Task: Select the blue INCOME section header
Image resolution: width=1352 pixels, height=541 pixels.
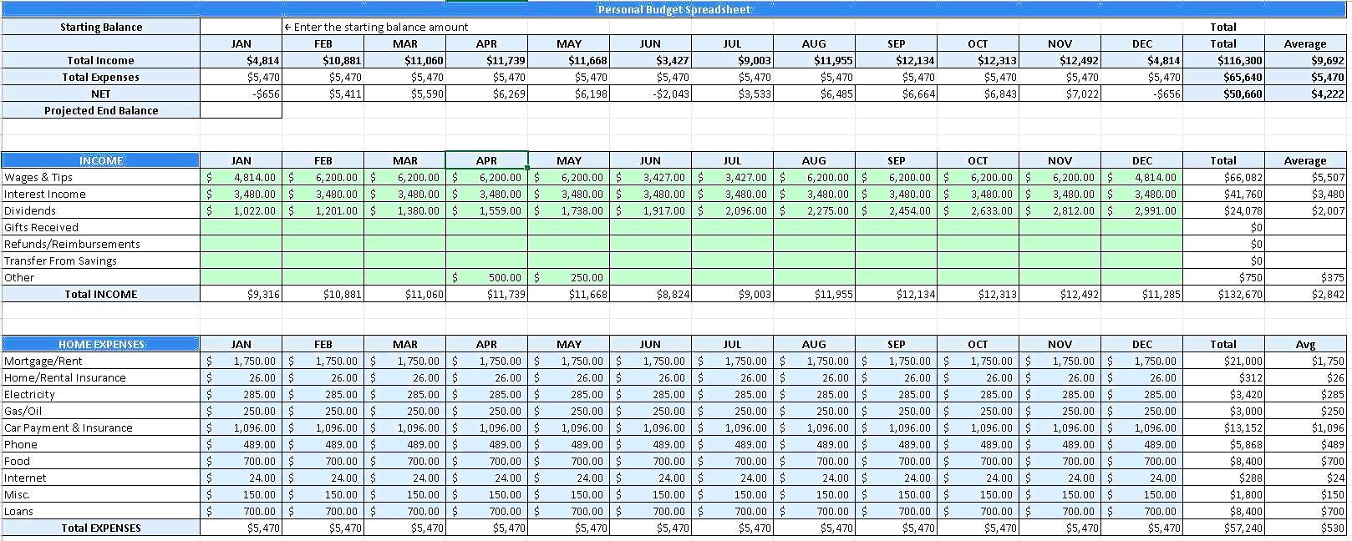Action: 100,160
